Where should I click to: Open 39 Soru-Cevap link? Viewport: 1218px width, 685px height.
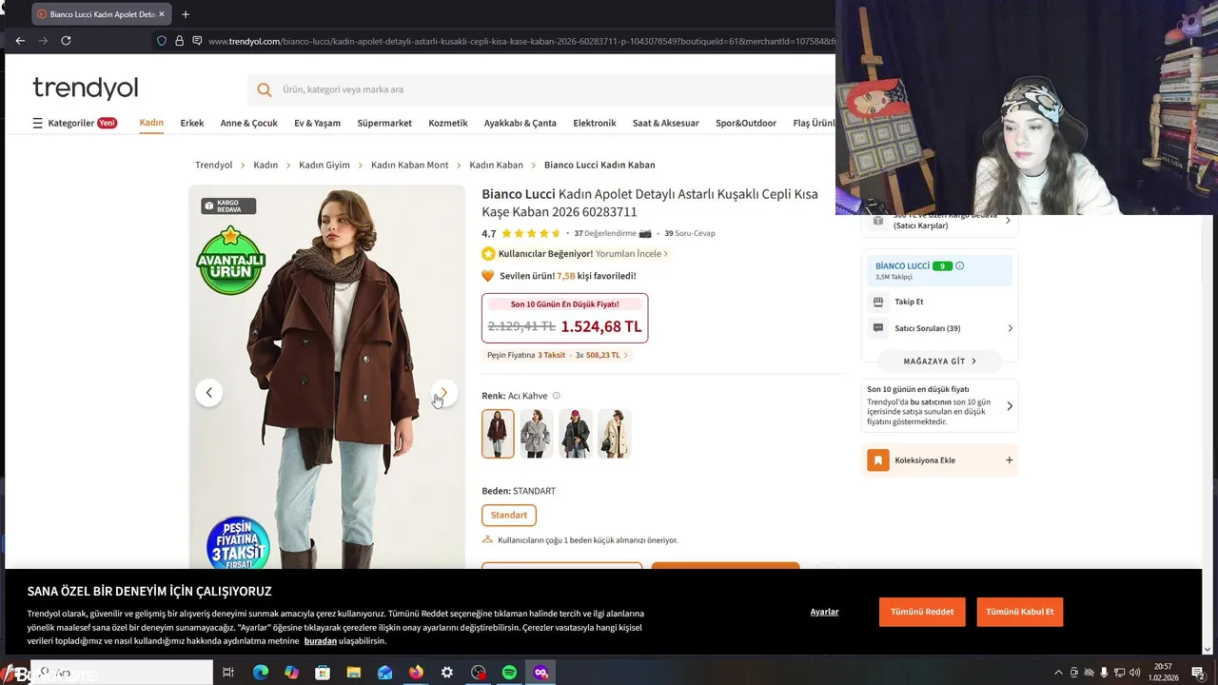pos(690,233)
